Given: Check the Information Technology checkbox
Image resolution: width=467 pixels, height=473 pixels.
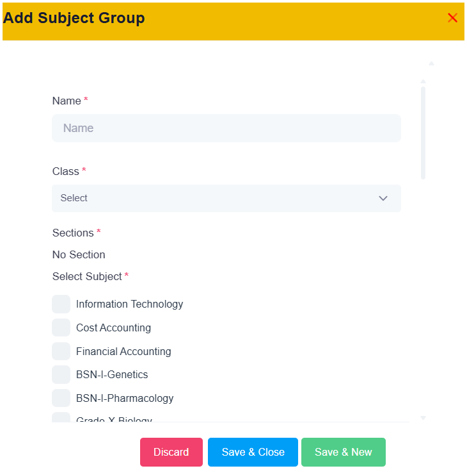Looking at the screenshot, I should pos(61,304).
